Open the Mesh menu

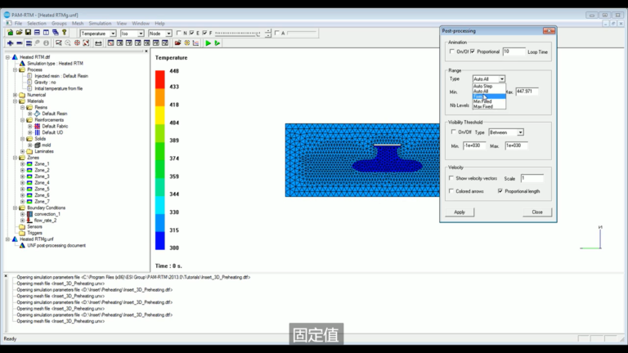(78, 23)
